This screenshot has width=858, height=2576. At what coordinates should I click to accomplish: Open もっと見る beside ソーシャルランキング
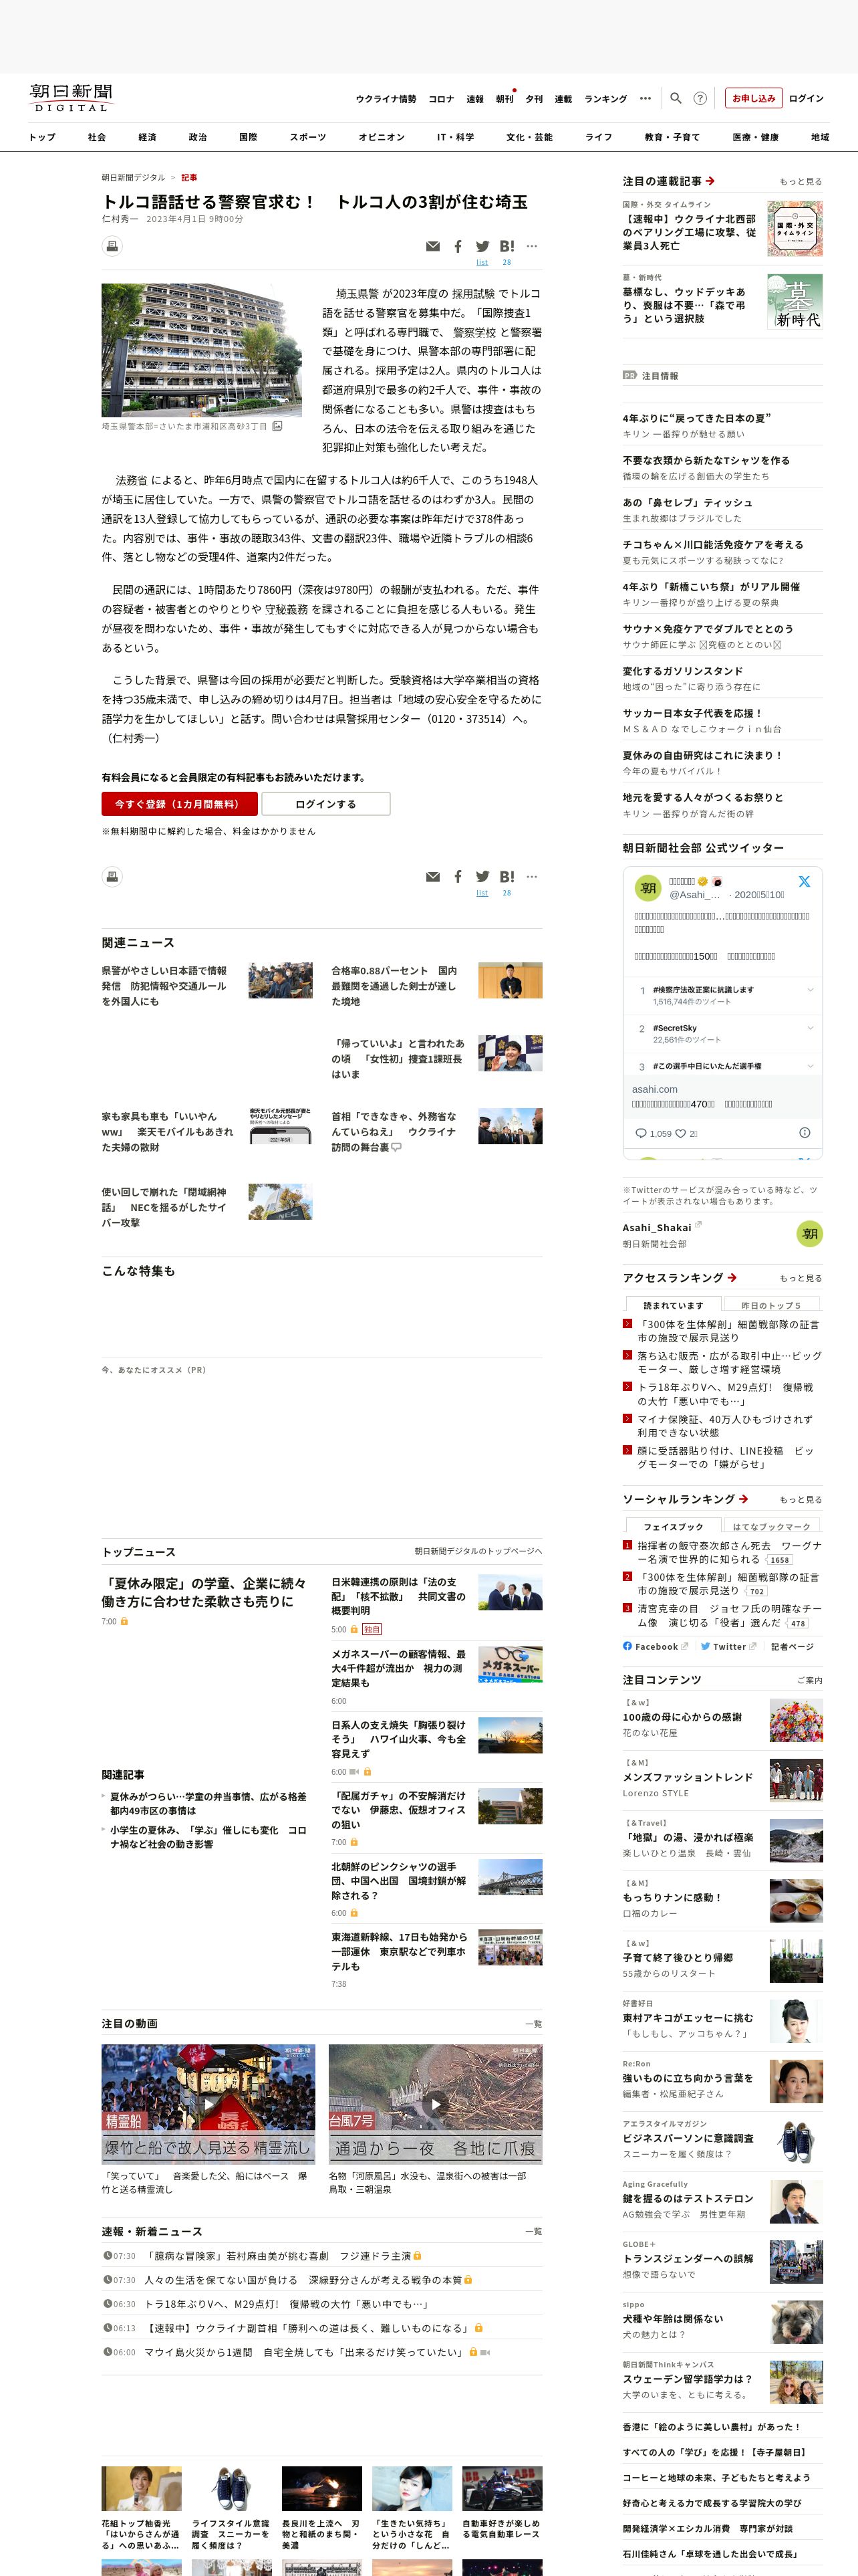click(801, 1499)
